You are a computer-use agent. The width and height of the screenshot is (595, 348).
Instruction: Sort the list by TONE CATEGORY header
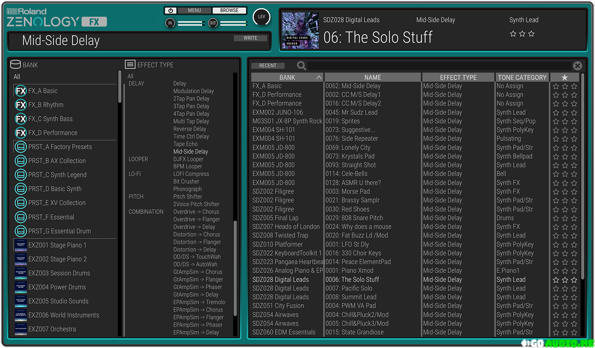click(x=522, y=77)
